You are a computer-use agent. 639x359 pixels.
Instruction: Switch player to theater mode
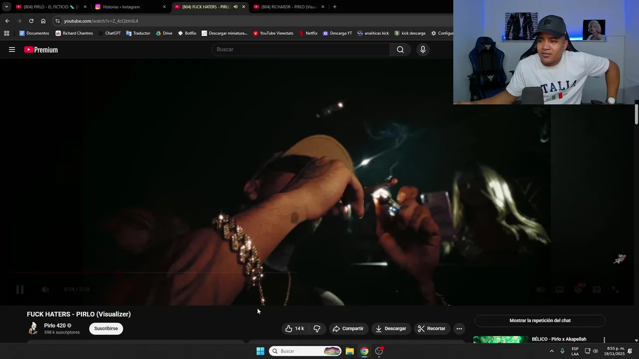click(597, 289)
